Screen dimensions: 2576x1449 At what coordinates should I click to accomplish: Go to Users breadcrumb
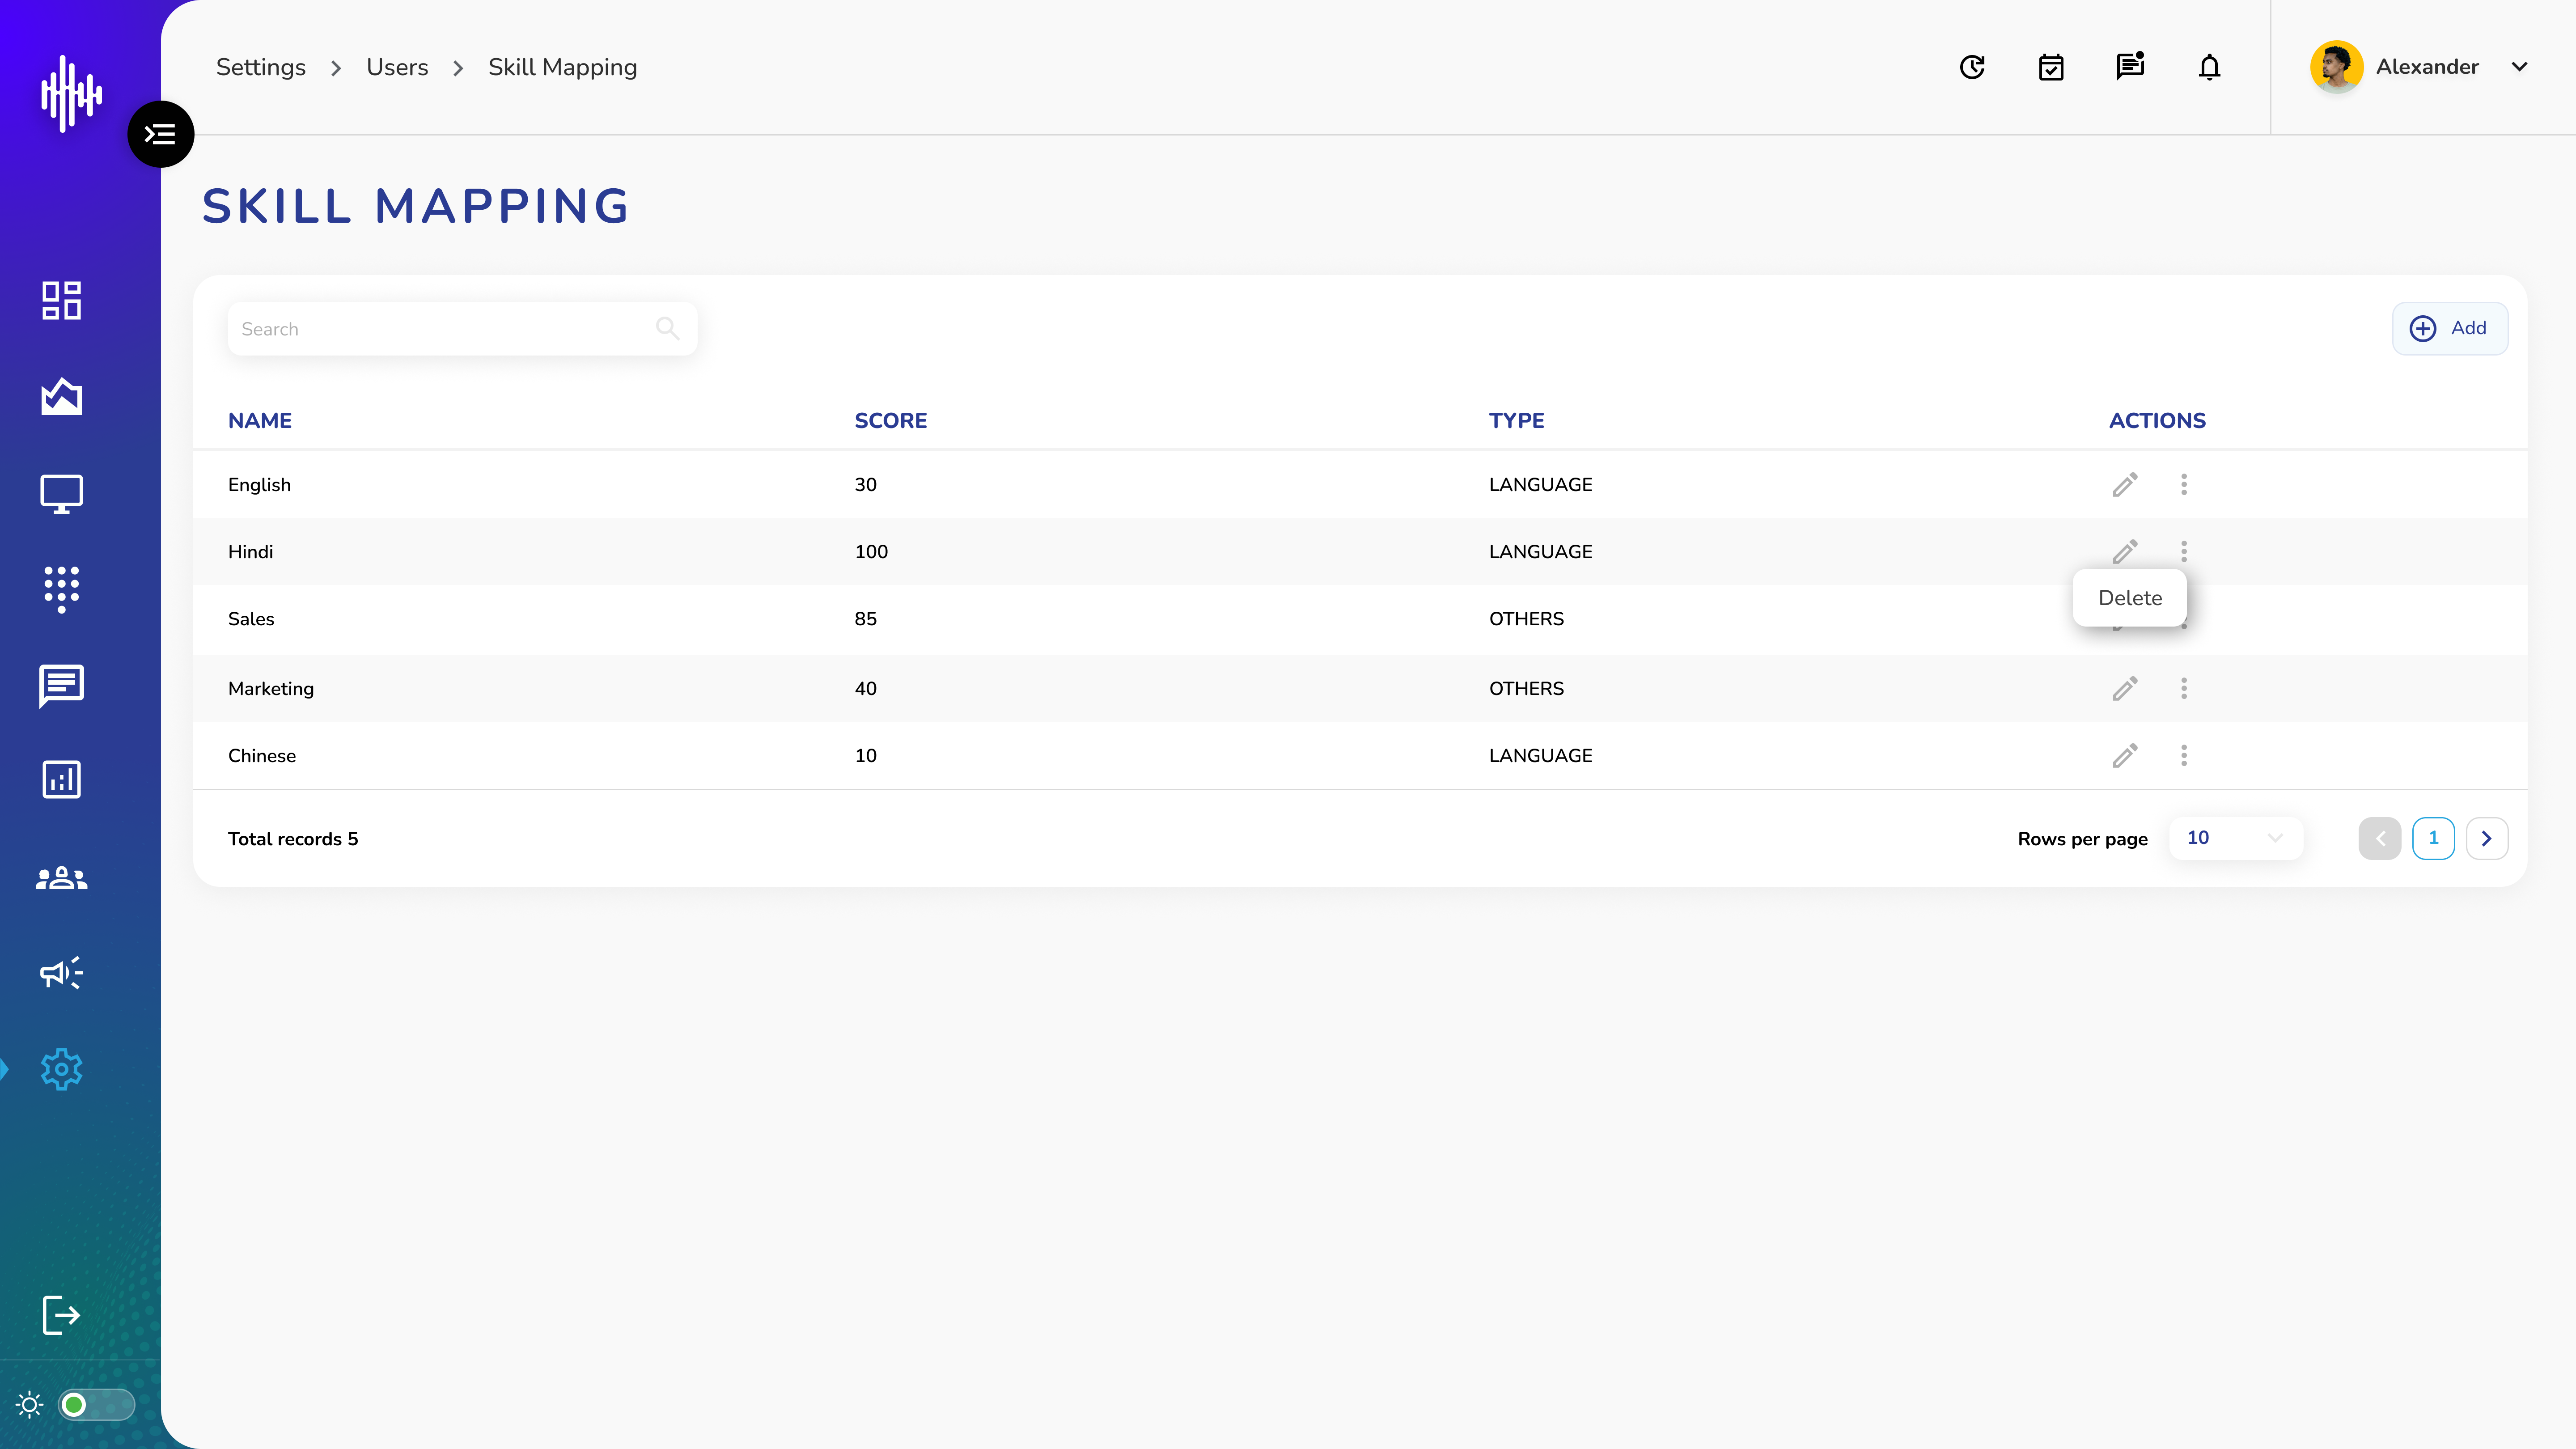(397, 67)
